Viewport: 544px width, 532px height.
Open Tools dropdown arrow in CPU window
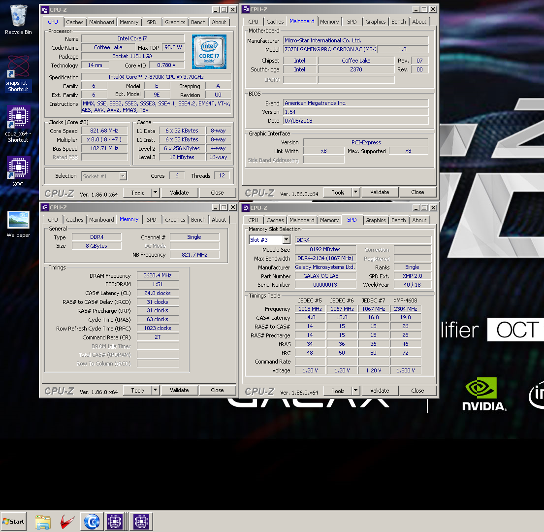[x=156, y=193]
